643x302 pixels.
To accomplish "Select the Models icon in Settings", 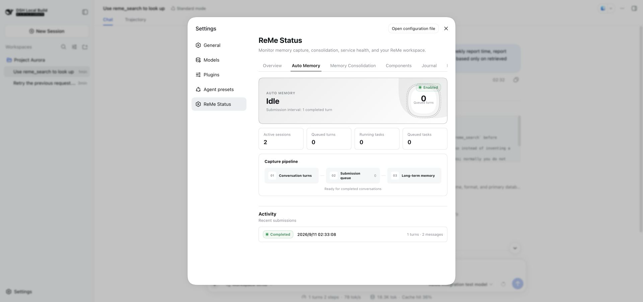I will pos(198,60).
